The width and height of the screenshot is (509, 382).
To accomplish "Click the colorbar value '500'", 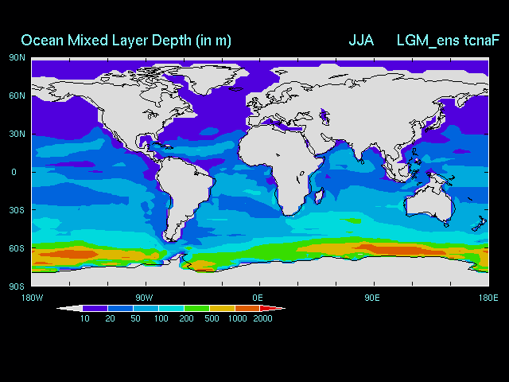I will pyautogui.click(x=212, y=318).
